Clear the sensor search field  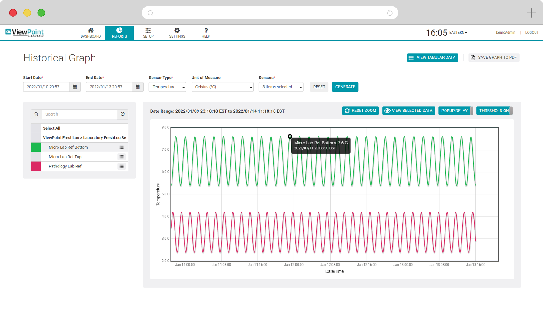122,114
